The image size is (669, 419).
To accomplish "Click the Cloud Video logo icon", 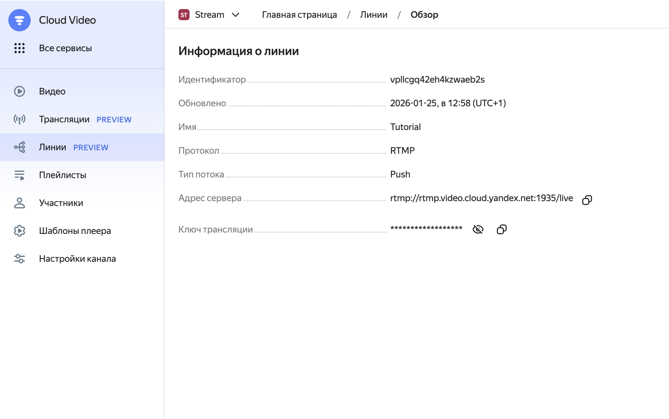I will coord(20,20).
